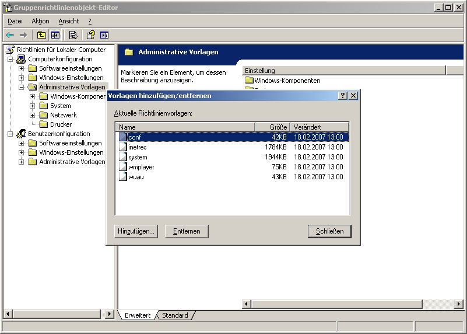Open the Aktion menu

tap(40, 21)
